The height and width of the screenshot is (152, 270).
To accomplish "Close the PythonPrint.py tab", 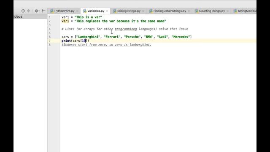I will pyautogui.click(x=77, y=11).
